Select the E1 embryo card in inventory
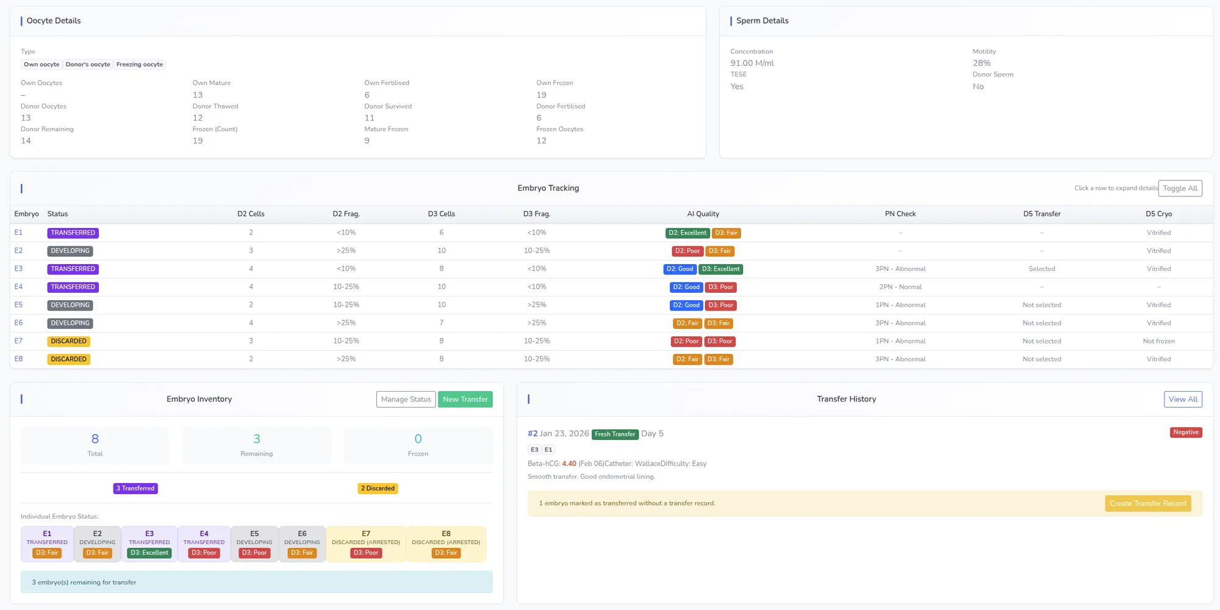The height and width of the screenshot is (610, 1220). tap(47, 544)
